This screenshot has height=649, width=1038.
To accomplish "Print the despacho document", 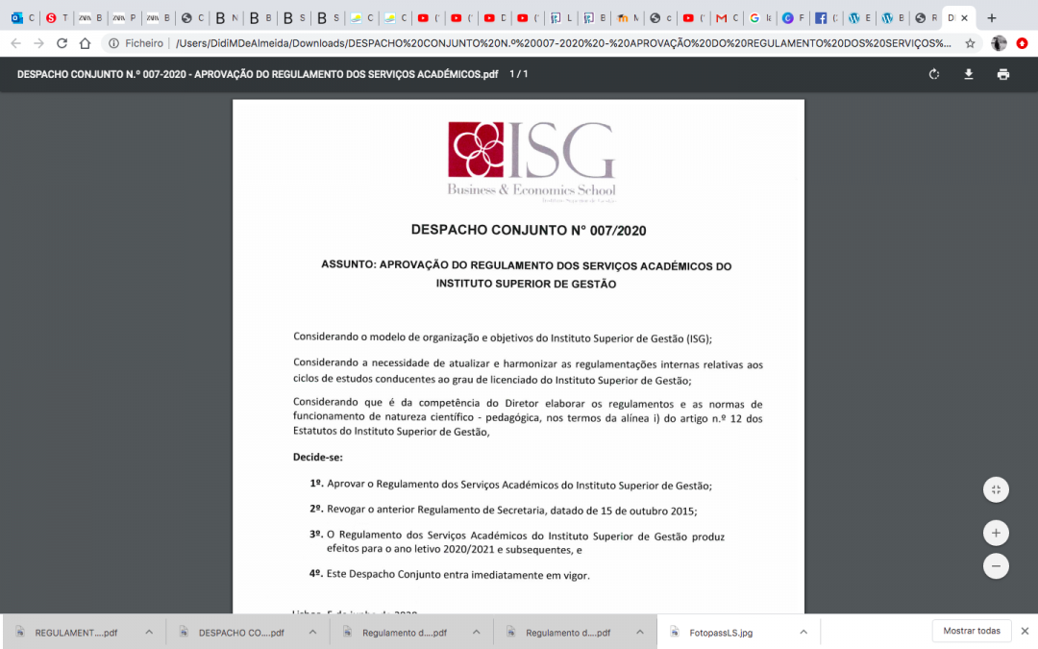I will [x=1002, y=74].
